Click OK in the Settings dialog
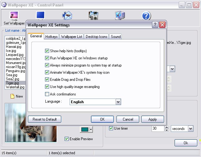 pyautogui.click(x=102, y=119)
